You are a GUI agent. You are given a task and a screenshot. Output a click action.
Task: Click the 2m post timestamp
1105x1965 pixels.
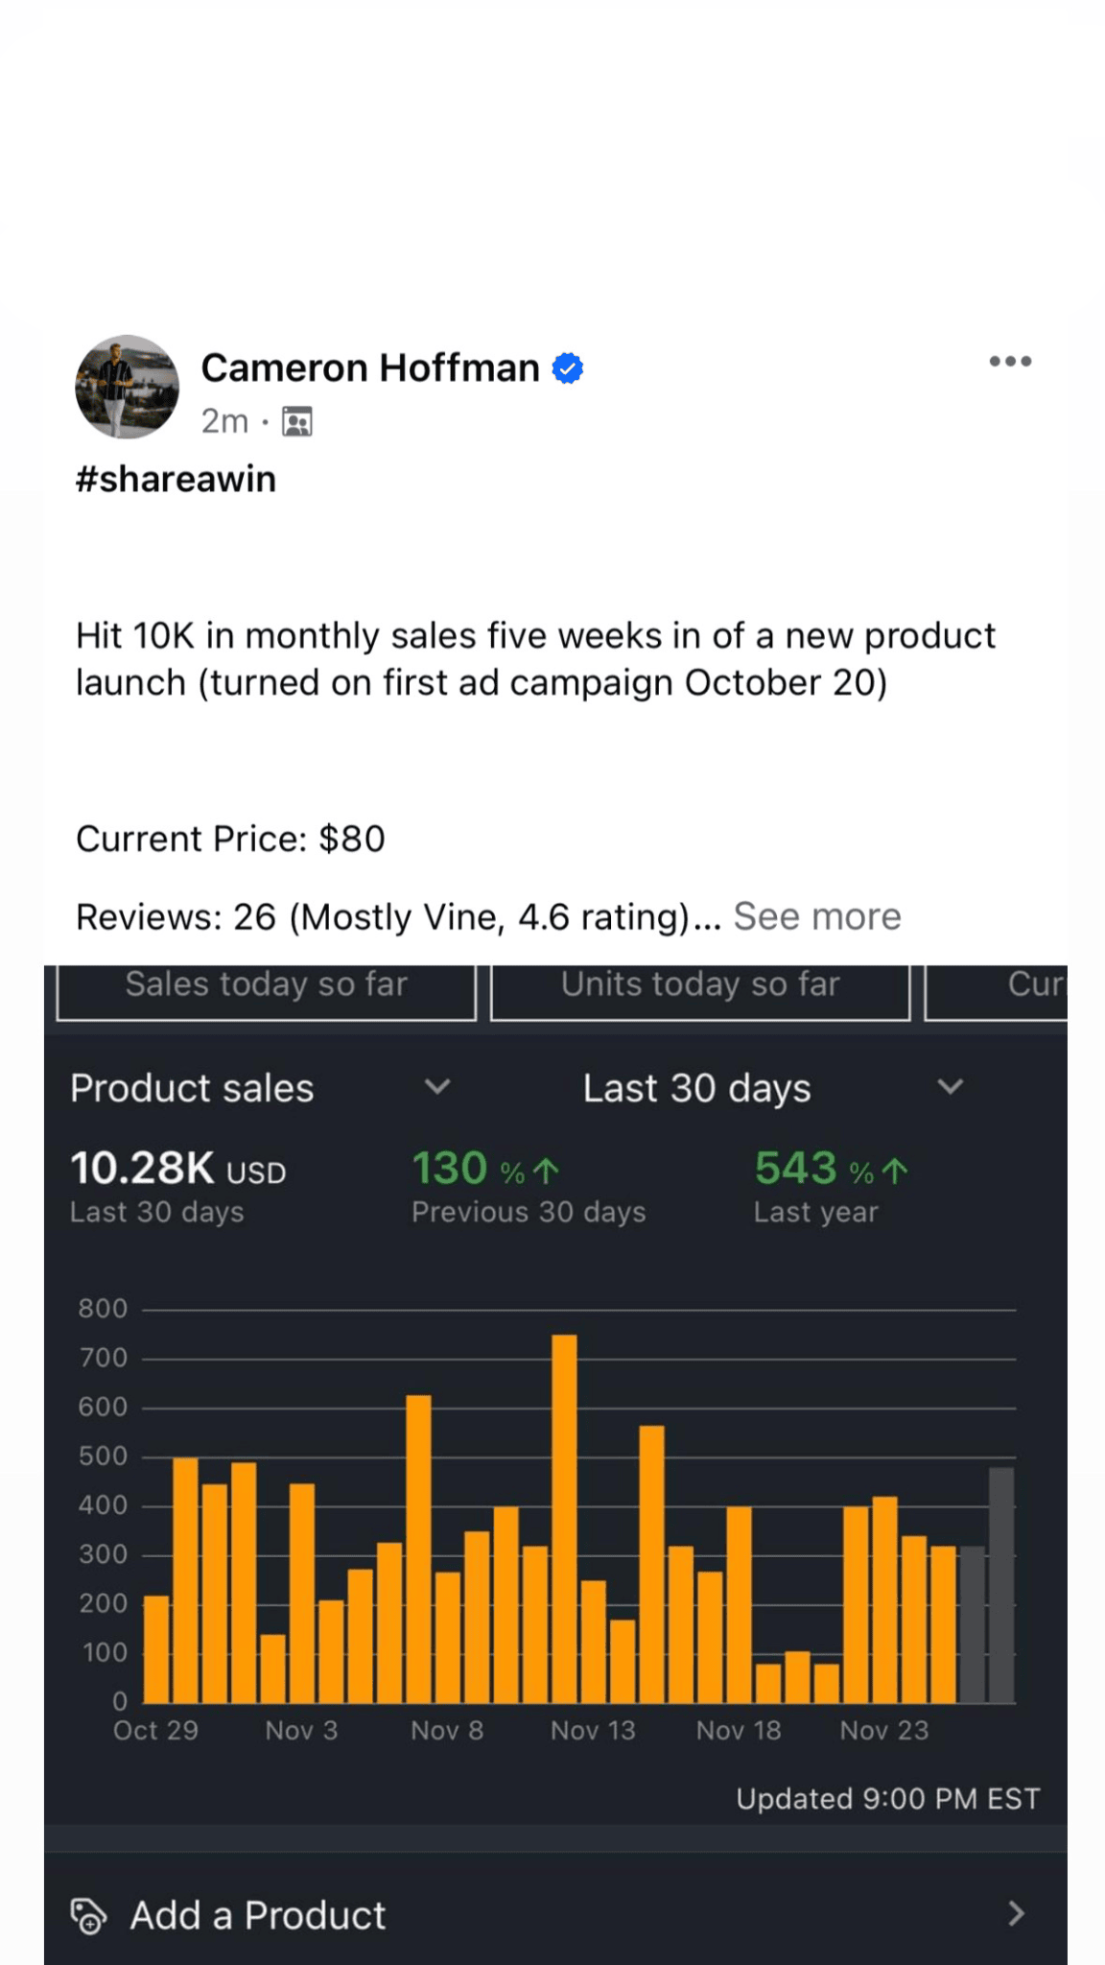click(x=224, y=421)
